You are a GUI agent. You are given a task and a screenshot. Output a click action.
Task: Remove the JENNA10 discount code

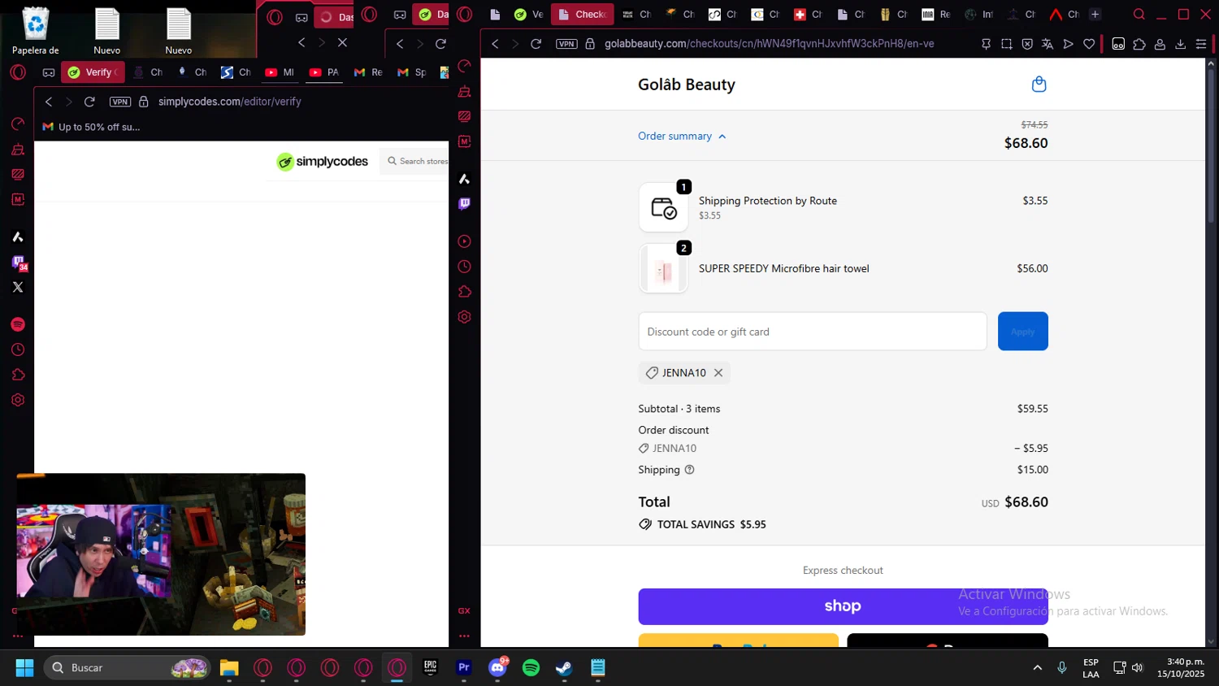(718, 373)
